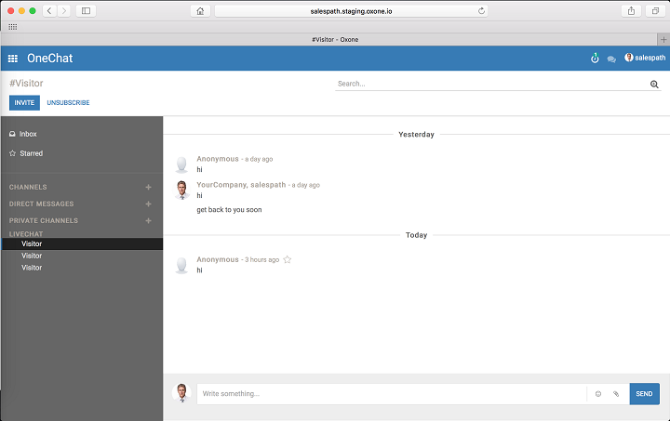
Task: Go forward with browser forward arrow
Action: coord(63,11)
